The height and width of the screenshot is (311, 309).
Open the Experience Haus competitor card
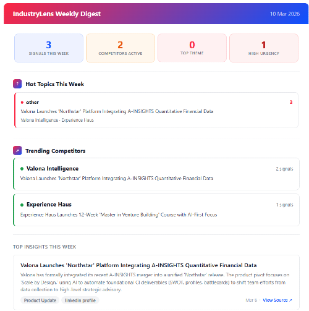click(156, 210)
